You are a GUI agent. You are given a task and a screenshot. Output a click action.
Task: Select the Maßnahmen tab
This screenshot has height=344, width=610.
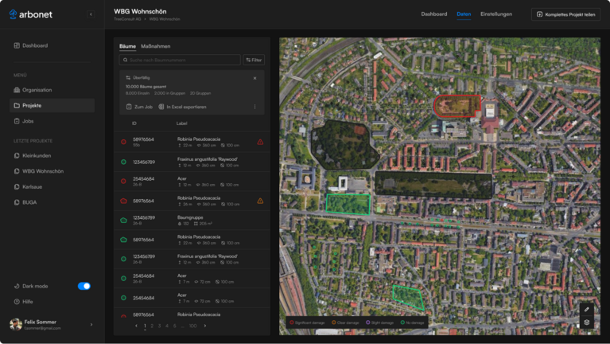point(155,46)
